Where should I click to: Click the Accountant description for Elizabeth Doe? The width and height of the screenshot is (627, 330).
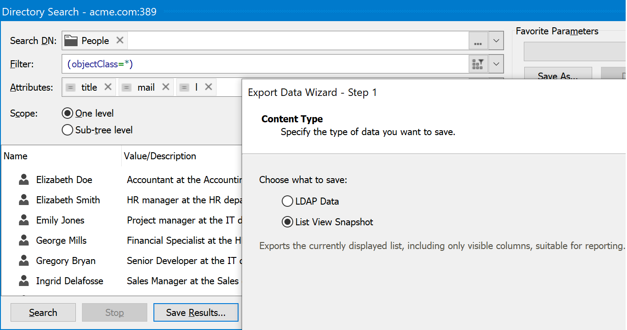tap(184, 180)
